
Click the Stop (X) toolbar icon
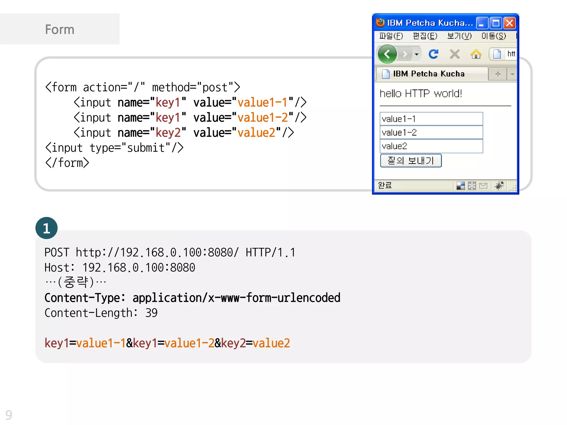(x=455, y=54)
